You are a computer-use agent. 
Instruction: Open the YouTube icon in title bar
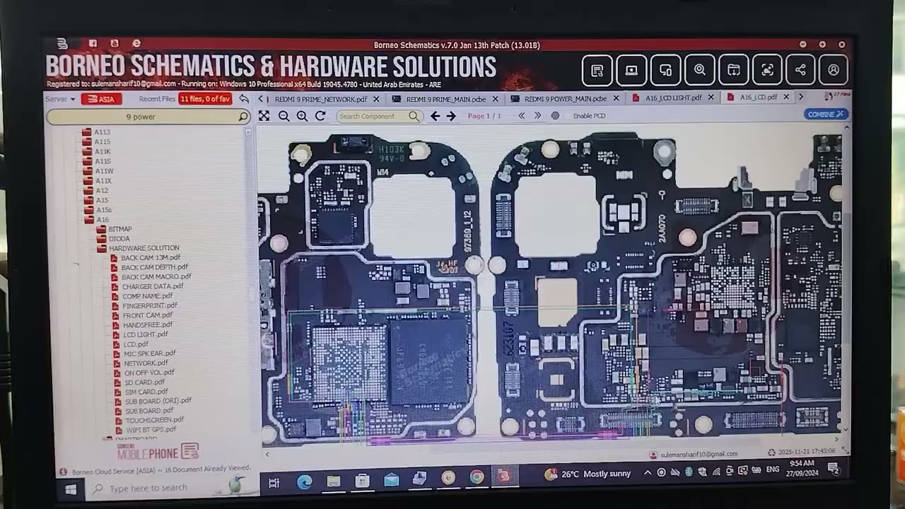tap(114, 44)
